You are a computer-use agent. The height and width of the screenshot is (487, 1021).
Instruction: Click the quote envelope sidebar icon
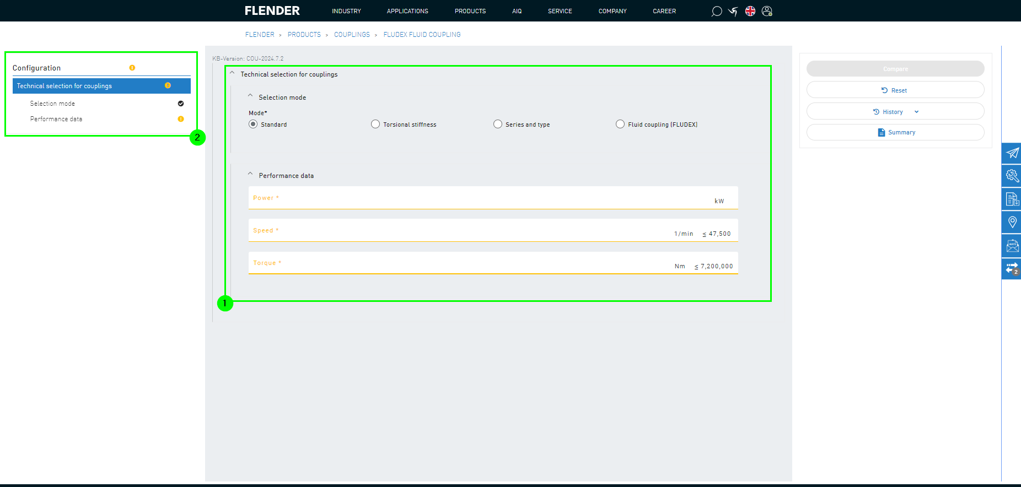pyautogui.click(x=1012, y=245)
